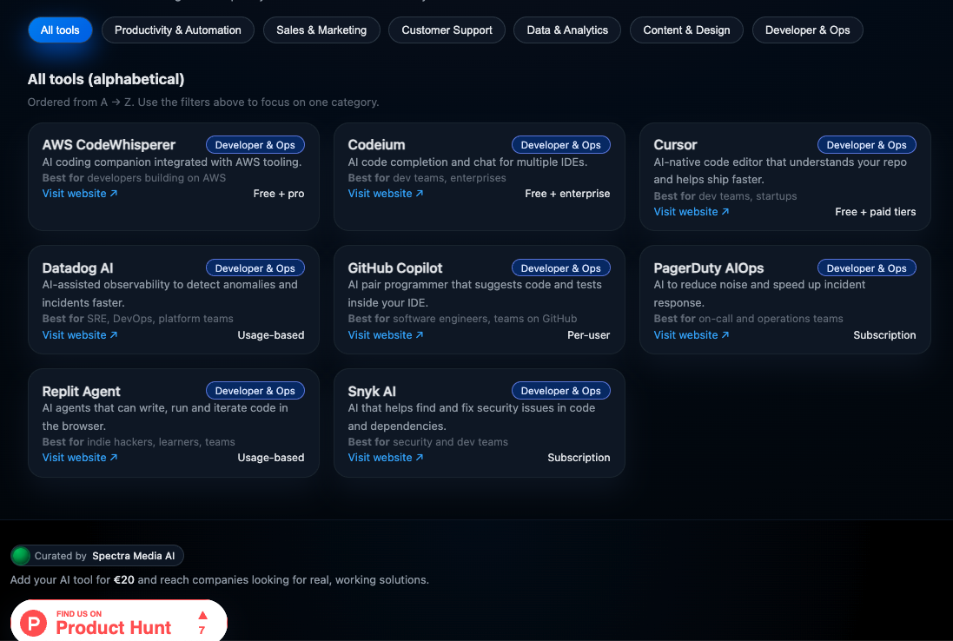Click the Curated by Spectra Media AI badge
Image resolution: width=953 pixels, height=641 pixels.
[x=96, y=555]
